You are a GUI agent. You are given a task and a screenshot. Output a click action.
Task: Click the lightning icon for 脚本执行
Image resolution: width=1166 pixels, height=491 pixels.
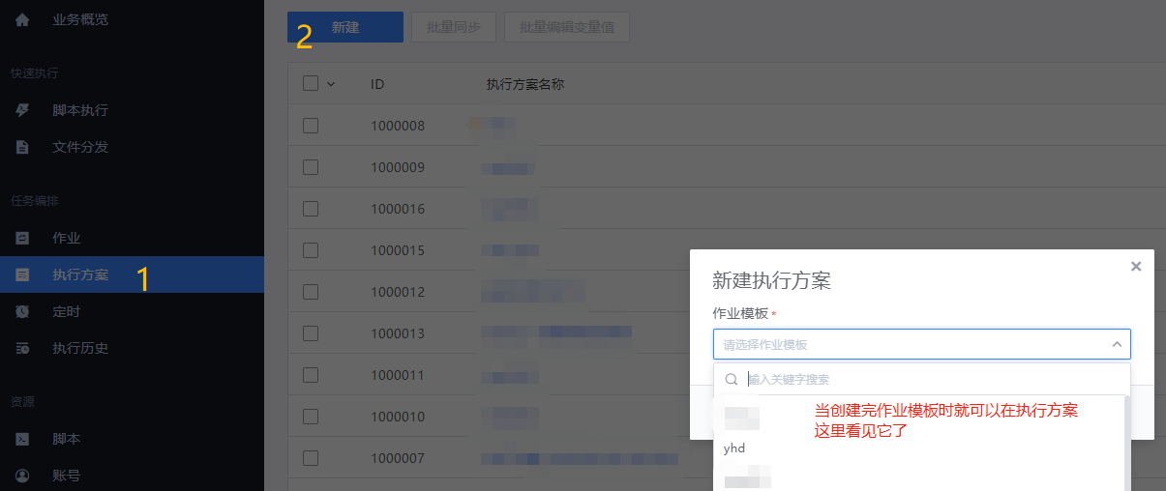point(22,110)
